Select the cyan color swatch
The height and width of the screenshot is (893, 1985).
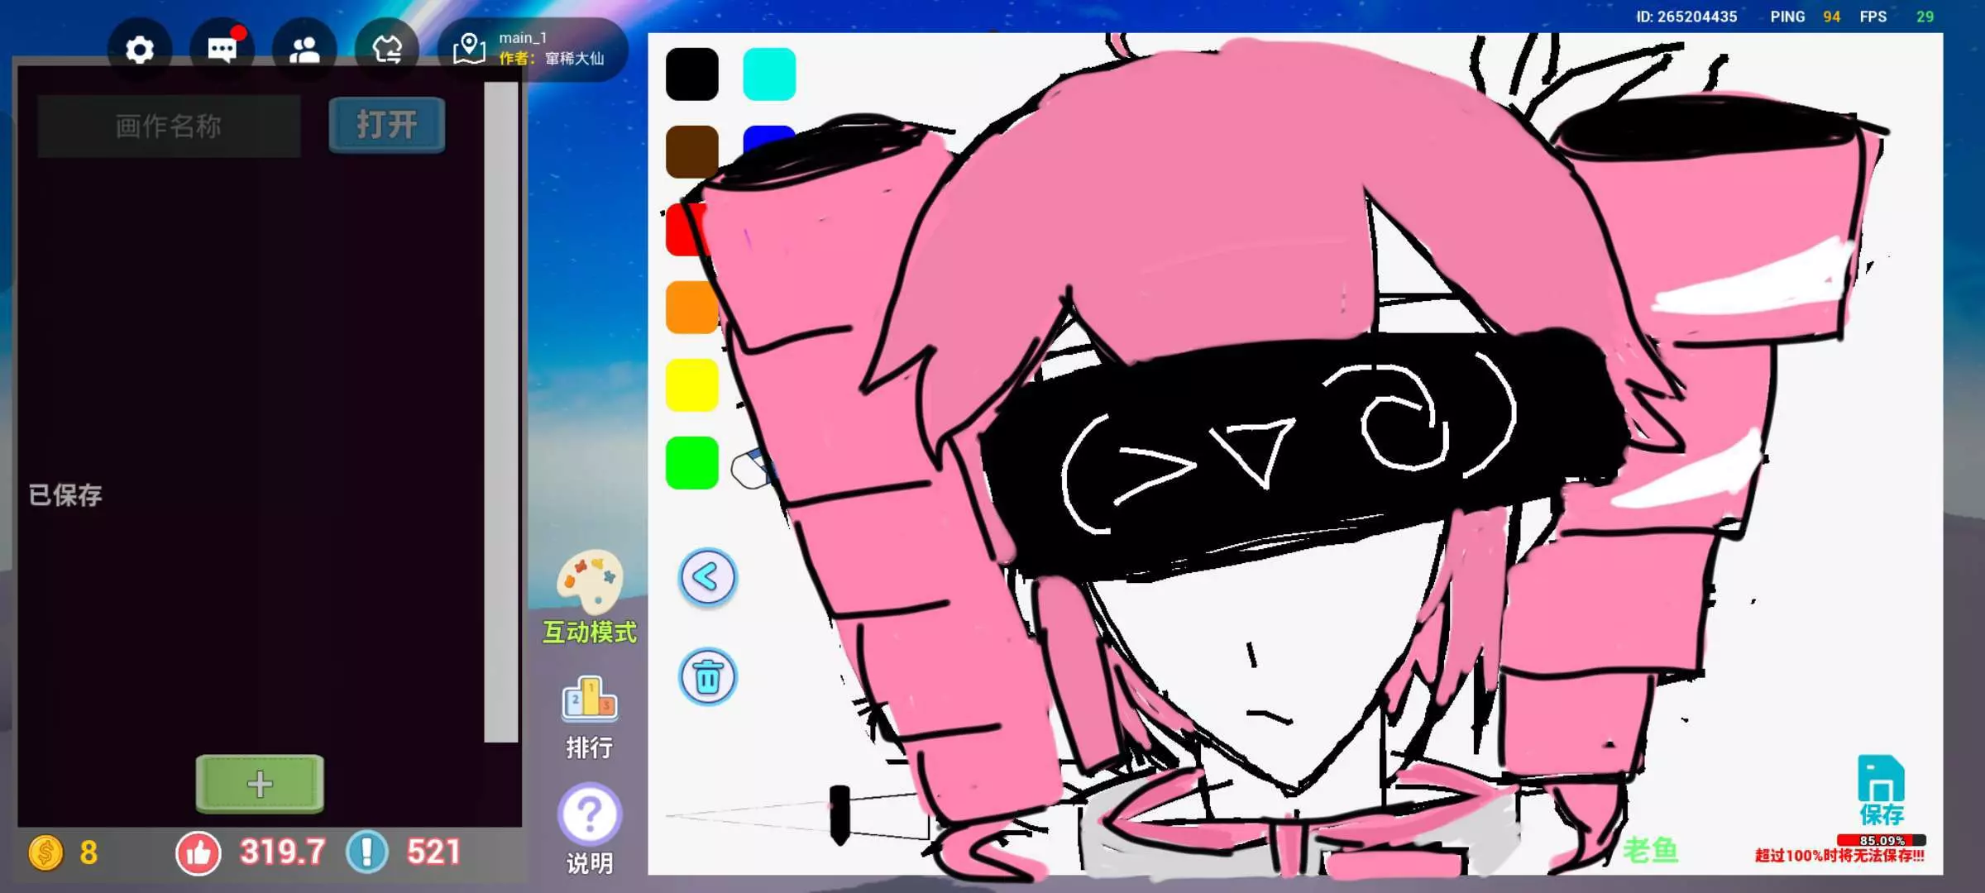click(x=769, y=74)
